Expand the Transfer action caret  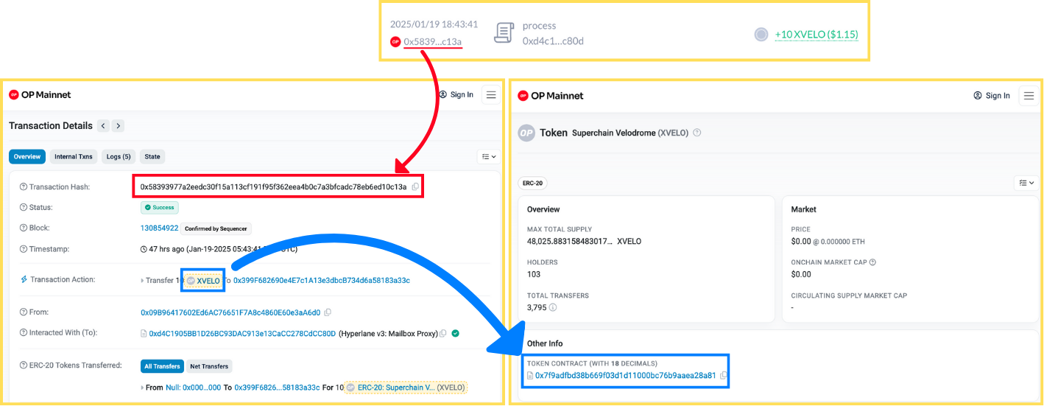143,281
